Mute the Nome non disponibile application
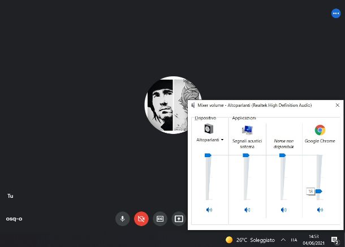The width and height of the screenshot is (345, 247). point(283,210)
